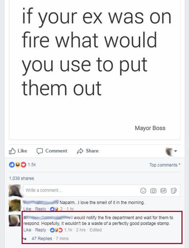Screen dimensions: 189x248
Task: Click the thumbs-up Like icon under the post
Action: [x=12, y=151]
